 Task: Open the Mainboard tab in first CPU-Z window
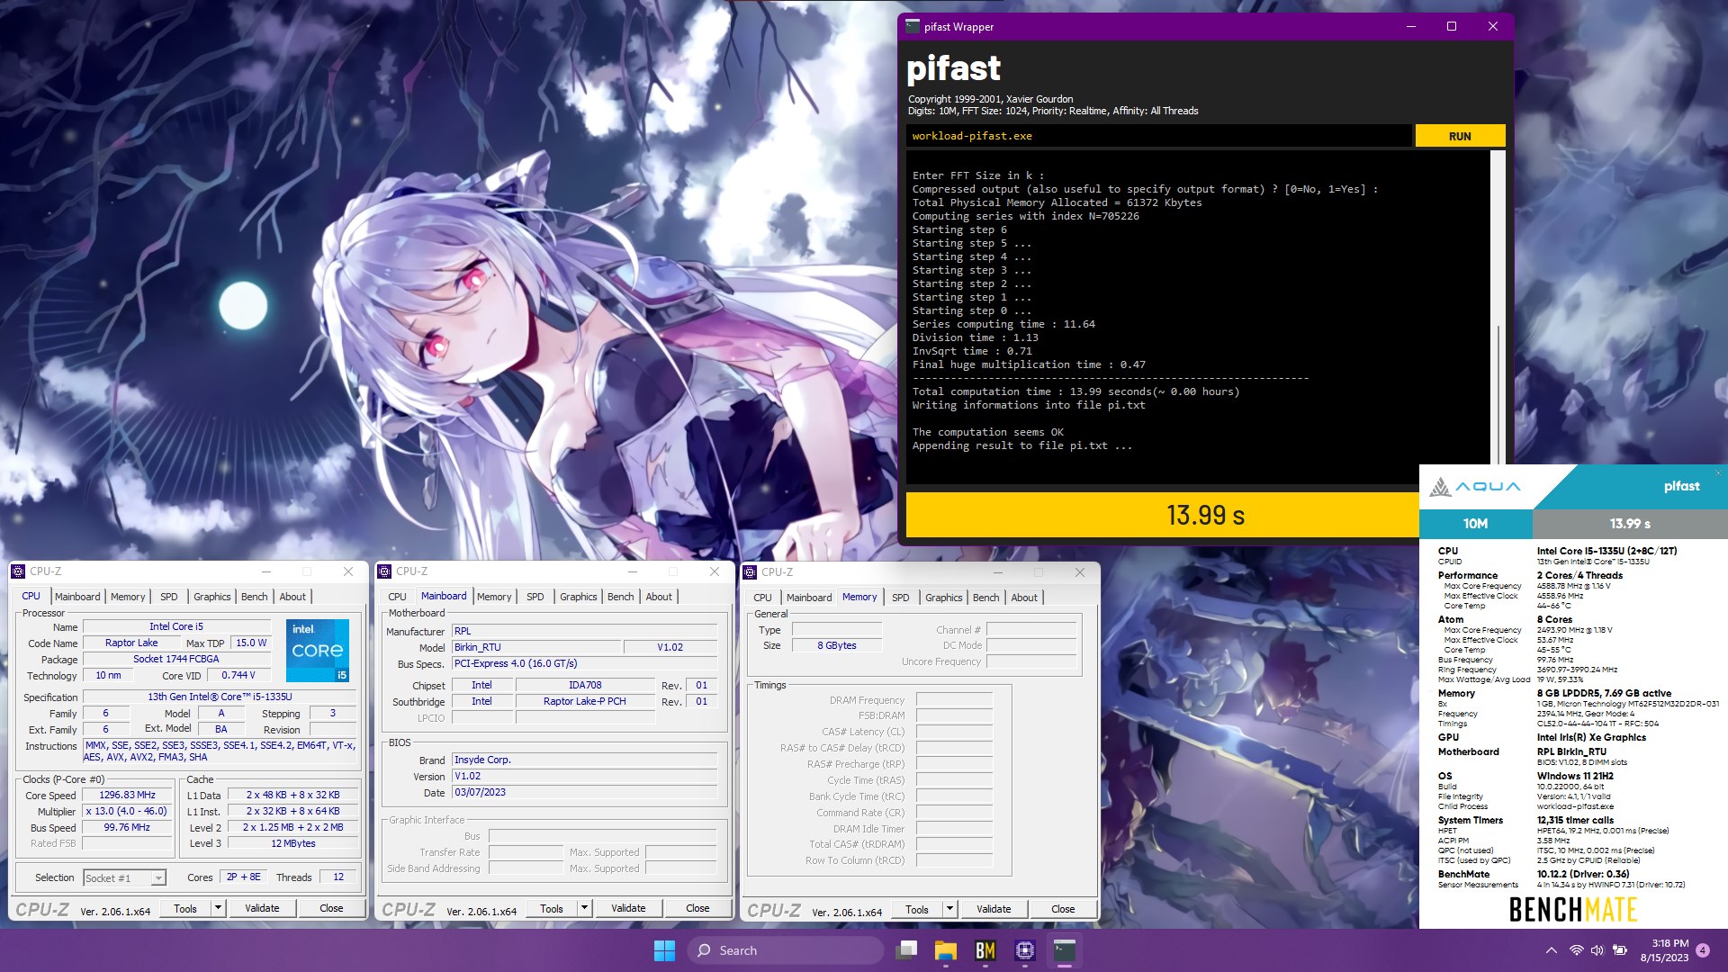point(77,597)
